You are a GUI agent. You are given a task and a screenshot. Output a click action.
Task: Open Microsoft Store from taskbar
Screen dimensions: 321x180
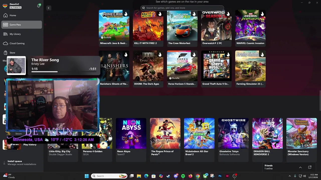pos(153,176)
